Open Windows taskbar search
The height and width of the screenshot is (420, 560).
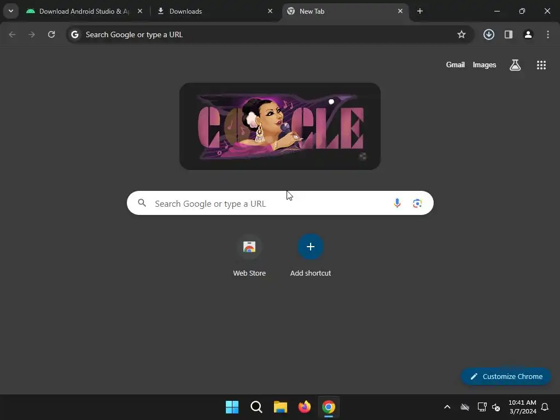click(256, 407)
